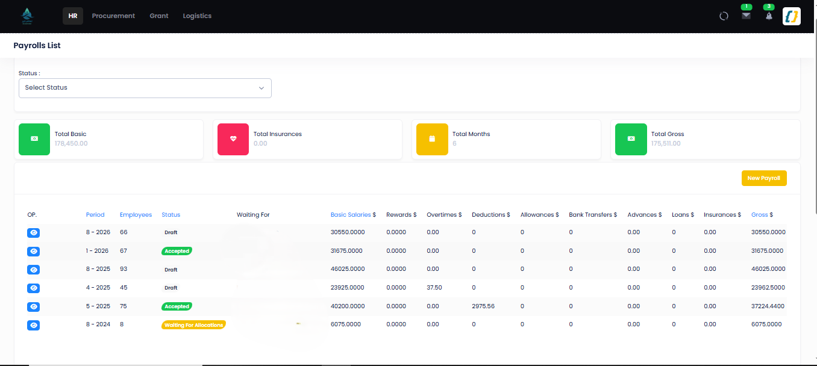The width and height of the screenshot is (817, 366).
Task: View the 8 - 2026 payroll with the eye icon
Action: pos(34,232)
